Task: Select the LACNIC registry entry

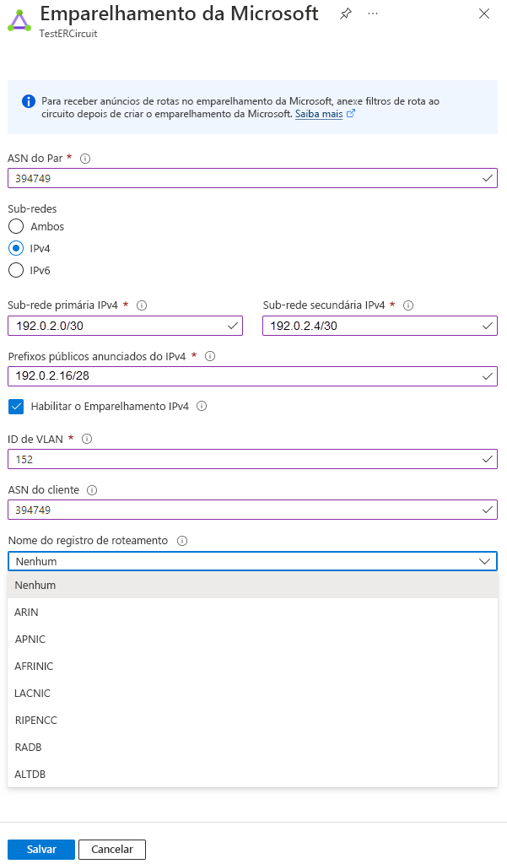Action: click(32, 693)
